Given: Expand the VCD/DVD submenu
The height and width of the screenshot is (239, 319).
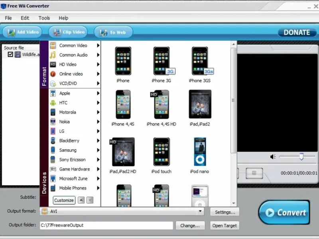Looking at the screenshot, I should 98,84.
